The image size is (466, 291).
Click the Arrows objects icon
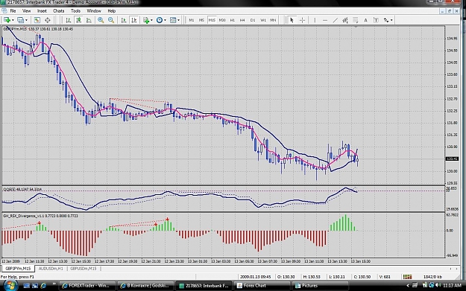tap(386, 20)
